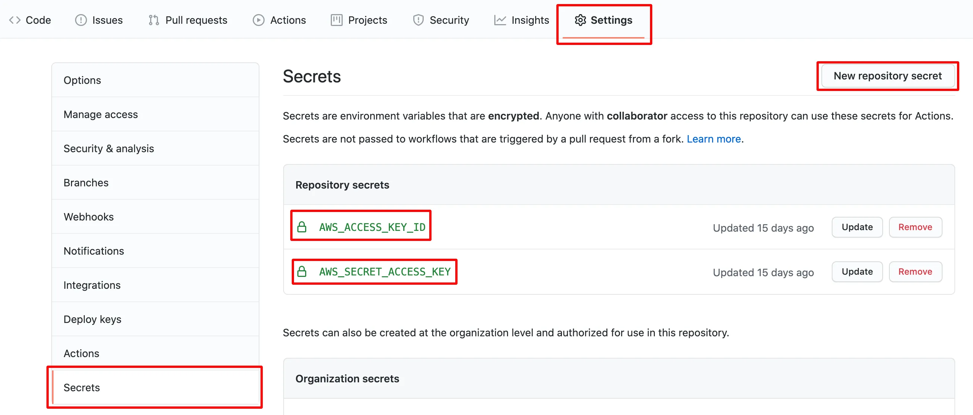Click the Projects board icon
973x415 pixels.
click(x=336, y=20)
